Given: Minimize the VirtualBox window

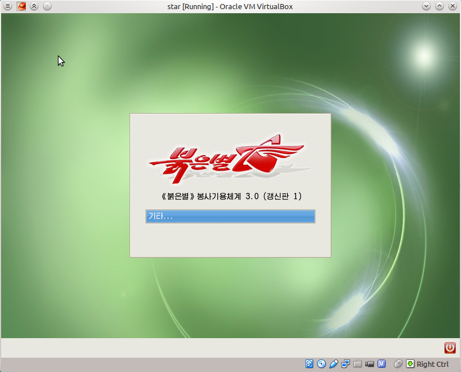Looking at the screenshot, I should click(426, 6).
